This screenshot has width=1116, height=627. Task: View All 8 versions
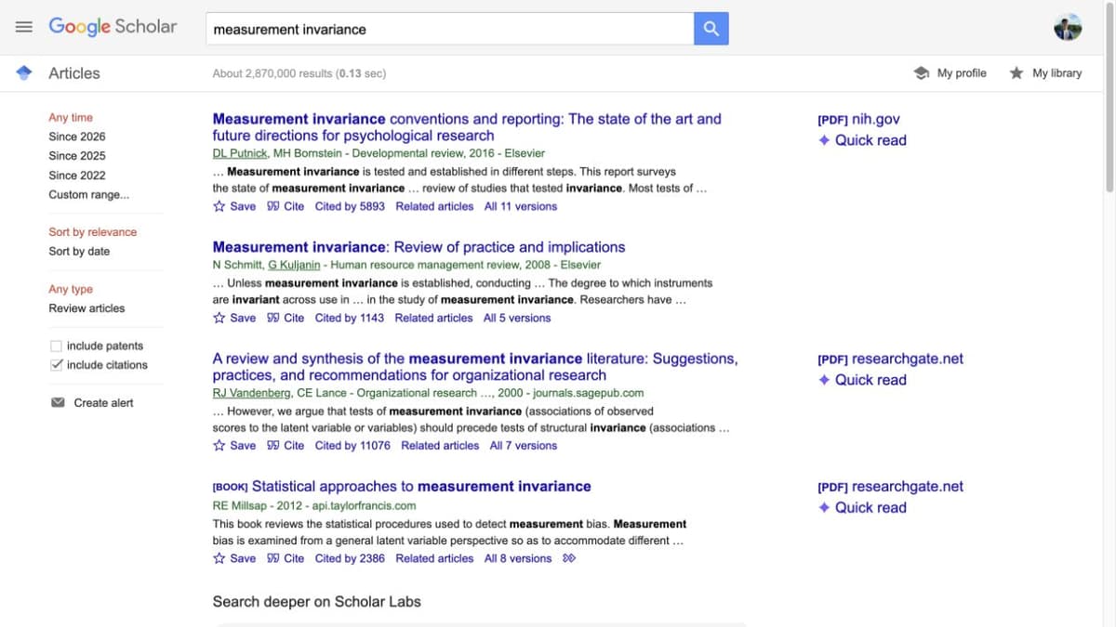pos(518,558)
